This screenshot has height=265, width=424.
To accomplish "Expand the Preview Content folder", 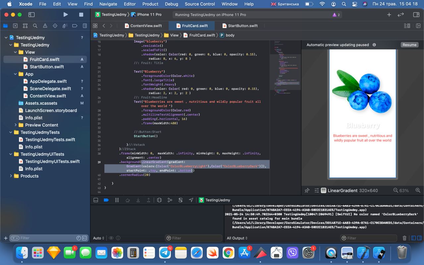I will 15,125.
